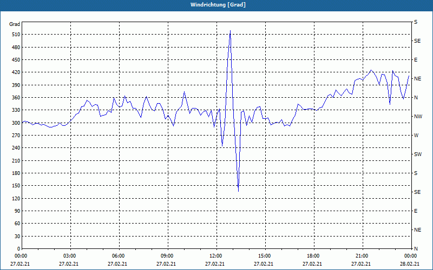Click the '00:00' time label above 27.02.21
The width and height of the screenshot is (433, 270).
pos(20,256)
